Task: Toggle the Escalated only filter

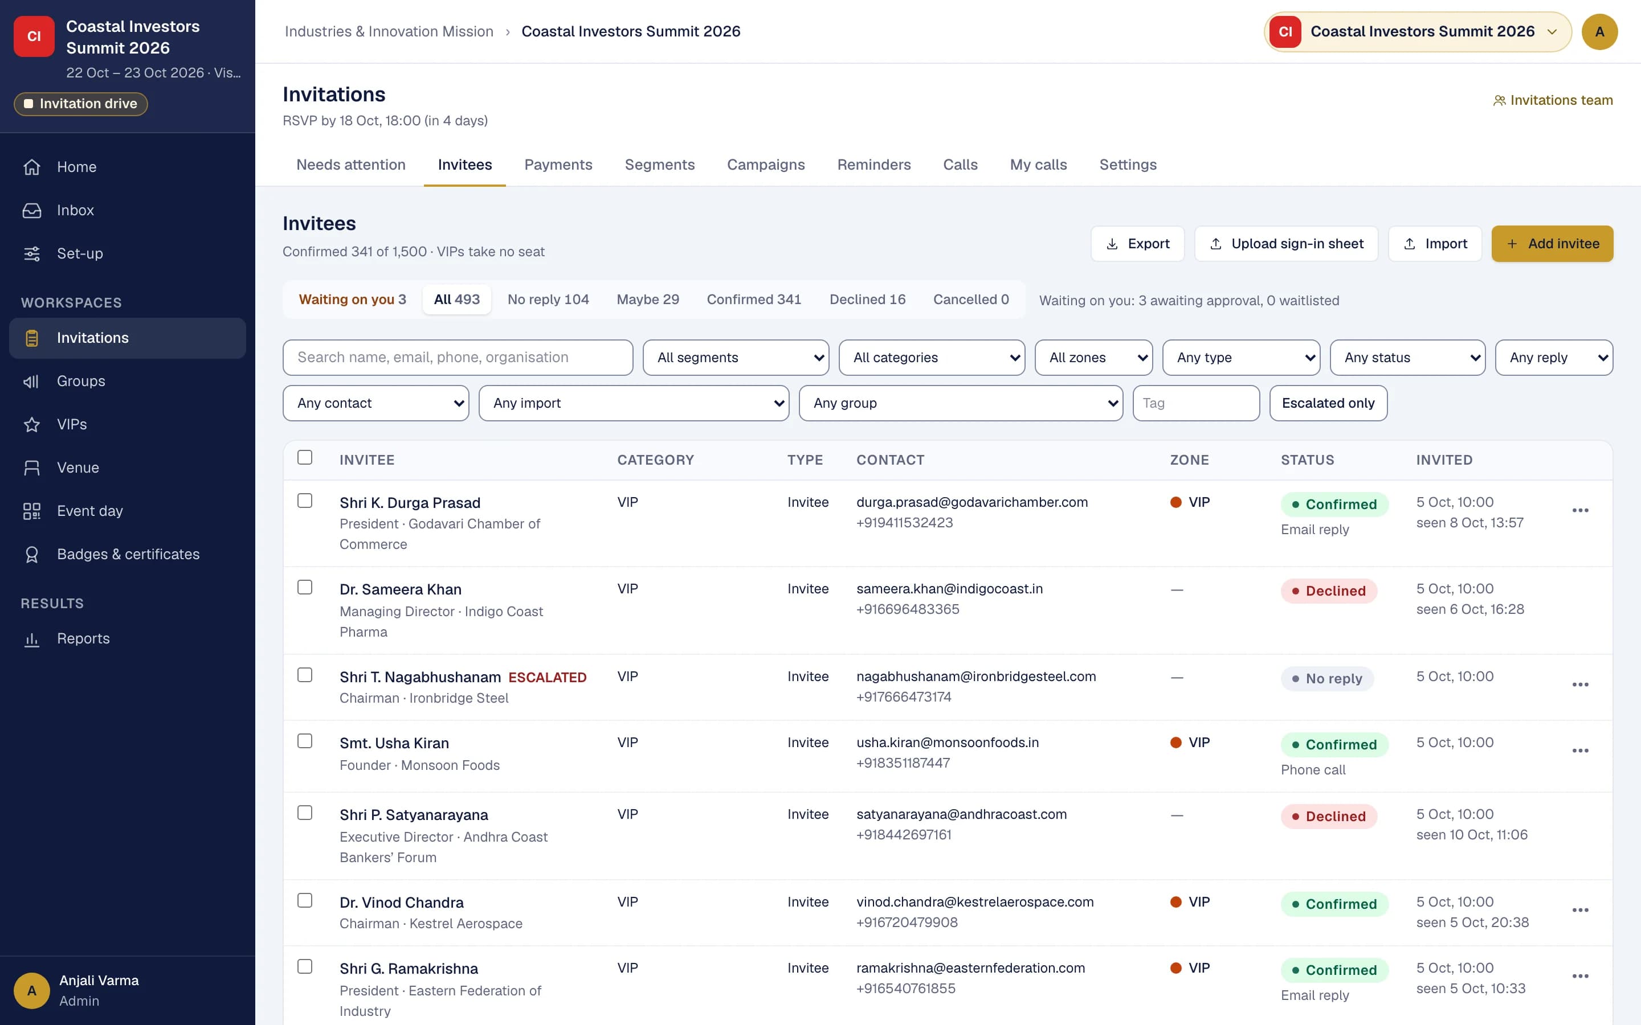Action: 1328,403
